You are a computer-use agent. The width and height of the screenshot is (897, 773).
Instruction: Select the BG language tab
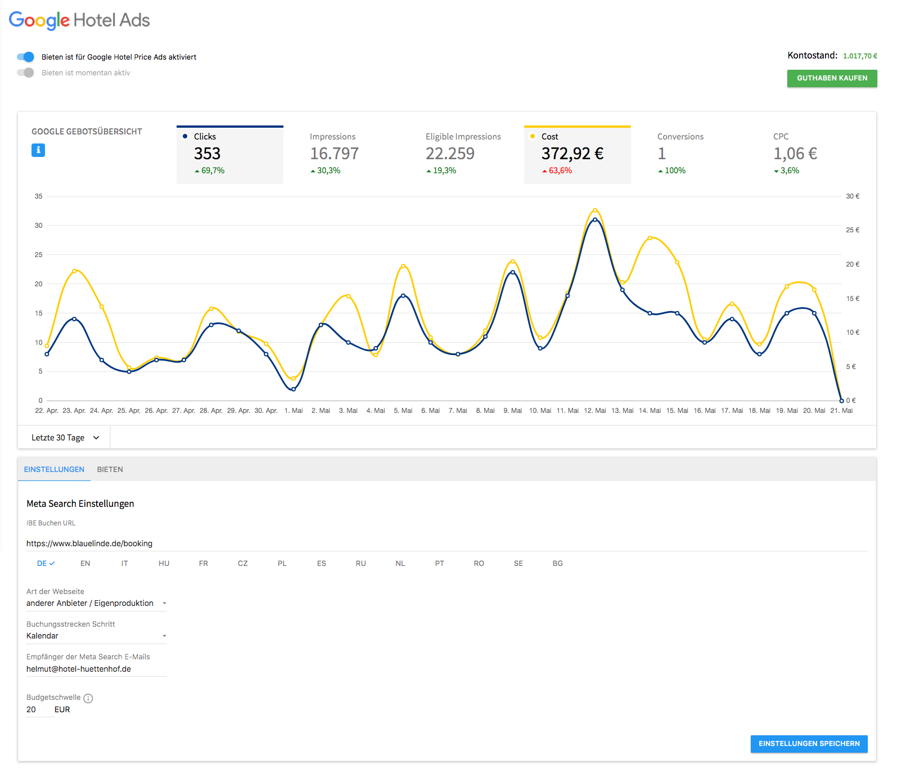pyautogui.click(x=558, y=563)
